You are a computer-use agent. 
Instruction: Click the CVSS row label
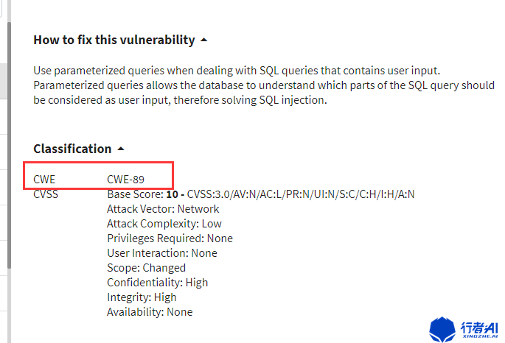46,194
